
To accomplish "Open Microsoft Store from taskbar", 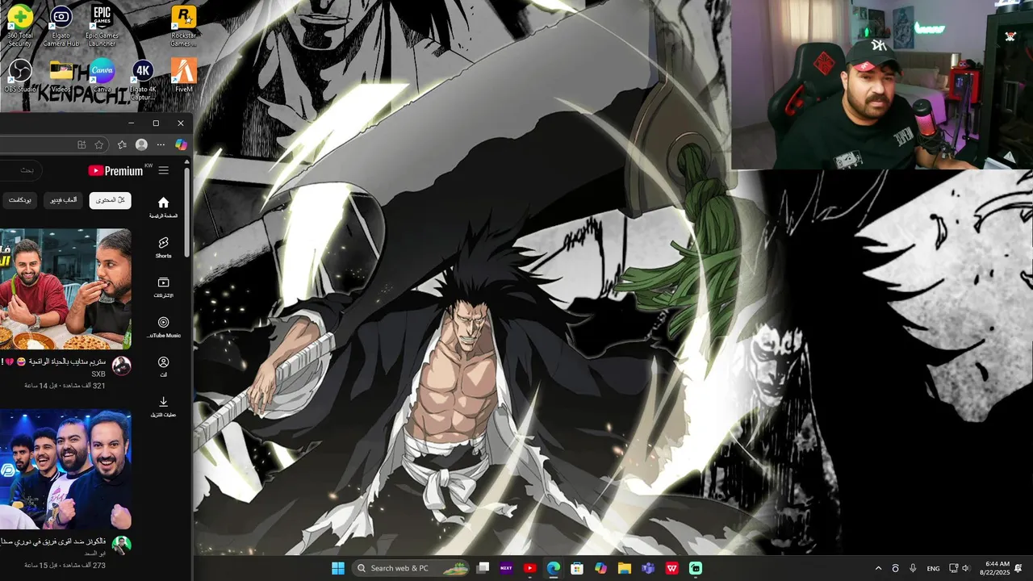I will [577, 568].
